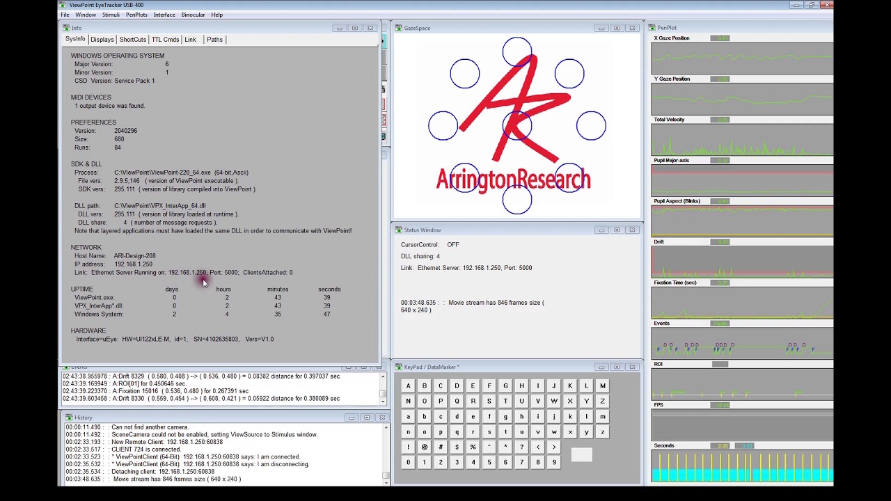Click the ViewPoint EyeTracker app icon in the title bar
Image resolution: width=891 pixels, height=501 pixels.
[63, 5]
